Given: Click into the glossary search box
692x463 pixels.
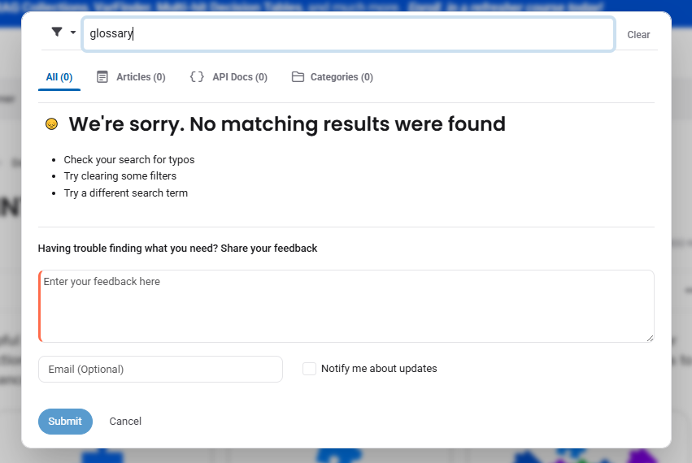Looking at the screenshot, I should pyautogui.click(x=348, y=34).
